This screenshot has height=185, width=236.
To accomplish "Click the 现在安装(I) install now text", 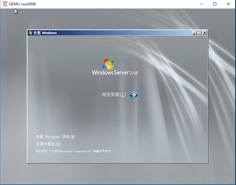I will pyautogui.click(x=114, y=95).
